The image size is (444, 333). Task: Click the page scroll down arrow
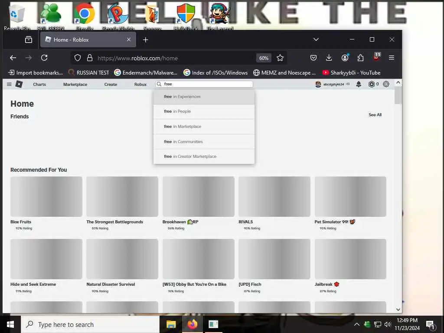(398, 310)
